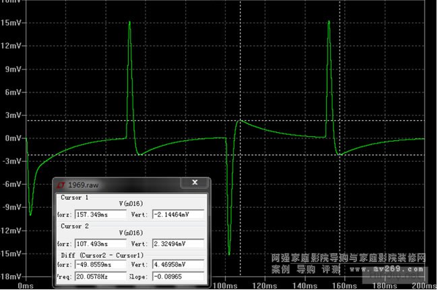
Task: Click the cursor crosshair at 107ms on the waveform
Action: click(x=241, y=121)
